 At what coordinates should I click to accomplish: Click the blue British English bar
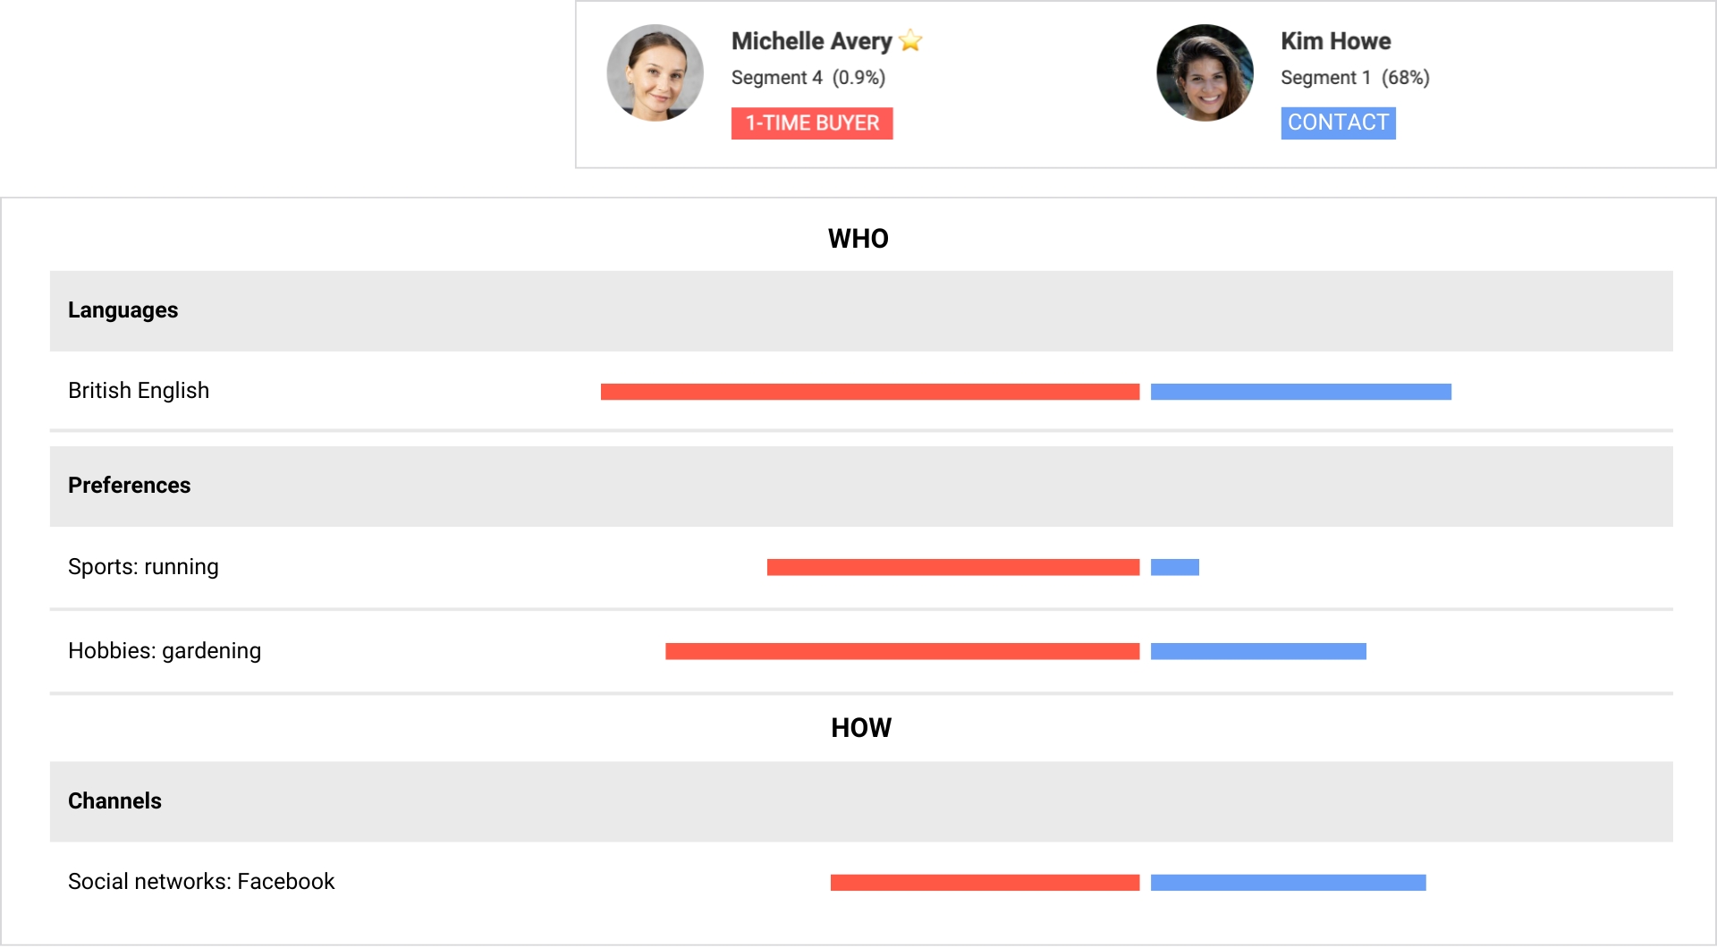1300,392
